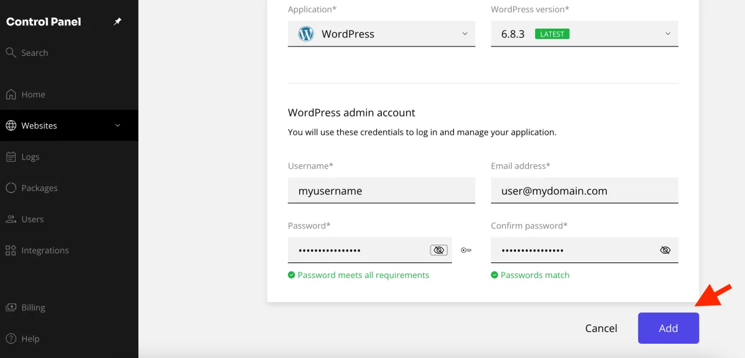This screenshot has height=358, width=745.
Task: Click the Username input field
Action: [382, 190]
